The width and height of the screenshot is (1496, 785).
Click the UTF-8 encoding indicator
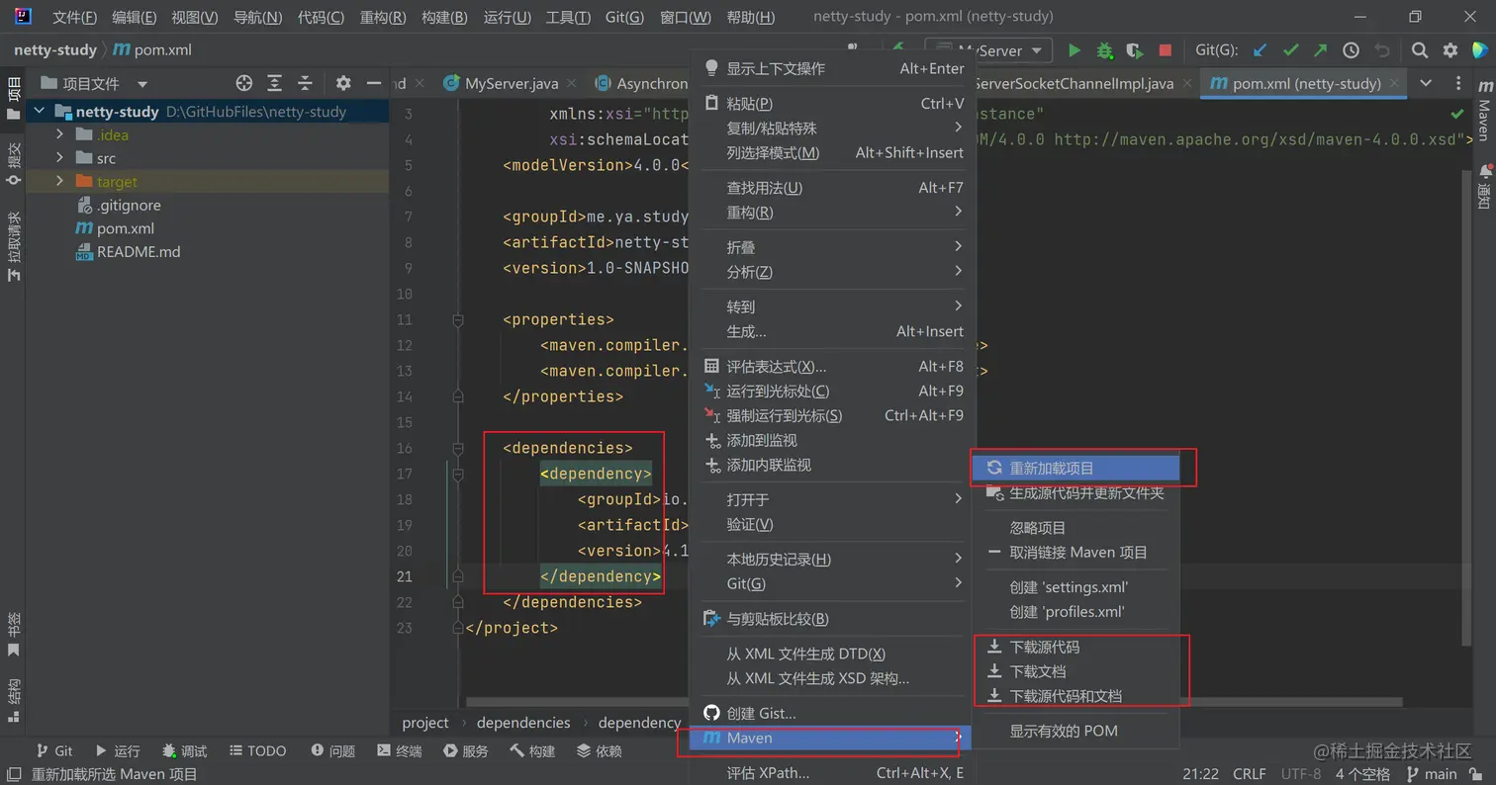coord(1301,774)
